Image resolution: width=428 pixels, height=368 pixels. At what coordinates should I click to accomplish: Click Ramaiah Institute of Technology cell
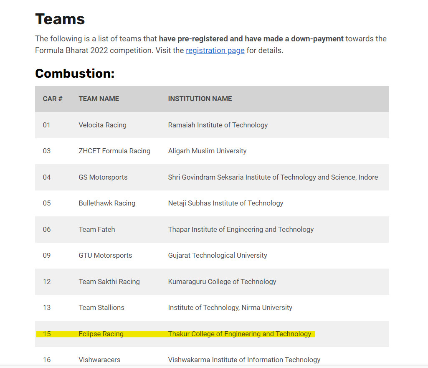click(218, 125)
